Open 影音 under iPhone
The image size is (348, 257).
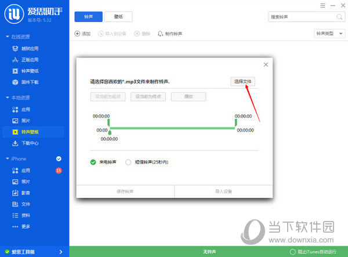pyautogui.click(x=21, y=193)
